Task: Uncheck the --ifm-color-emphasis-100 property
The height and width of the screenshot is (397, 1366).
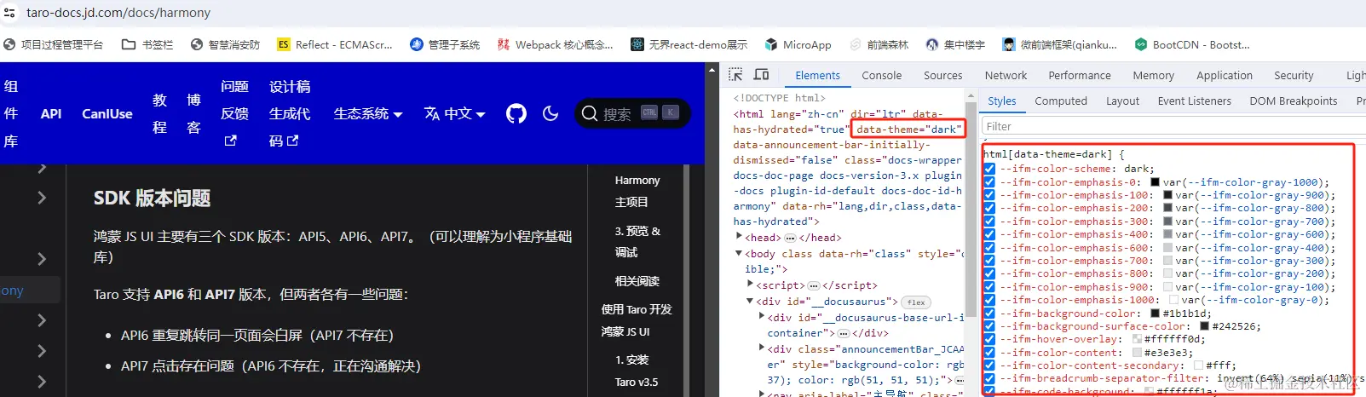Action: 989,195
